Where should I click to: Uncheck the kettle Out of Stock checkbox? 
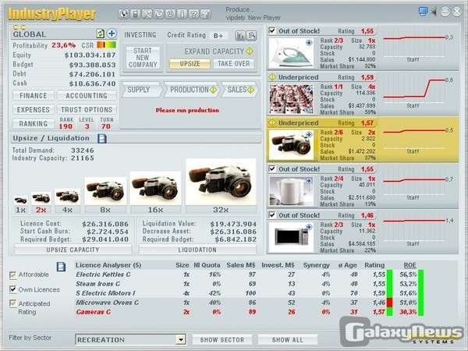pos(272,168)
